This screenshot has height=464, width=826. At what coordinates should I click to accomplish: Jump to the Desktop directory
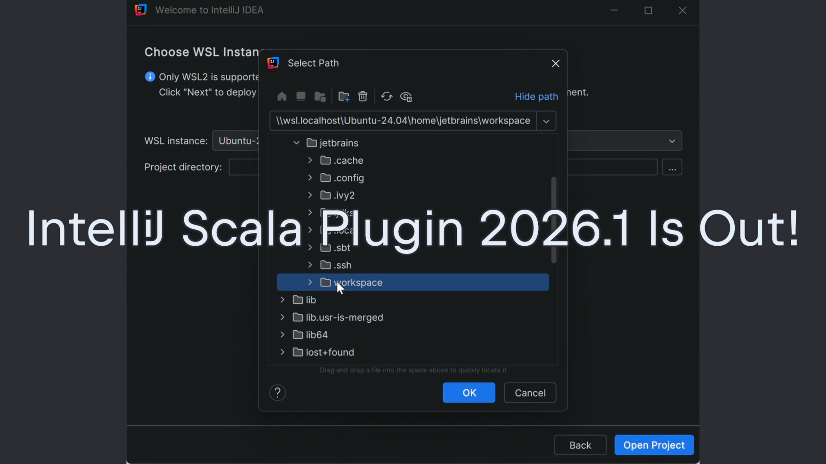pyautogui.click(x=301, y=96)
